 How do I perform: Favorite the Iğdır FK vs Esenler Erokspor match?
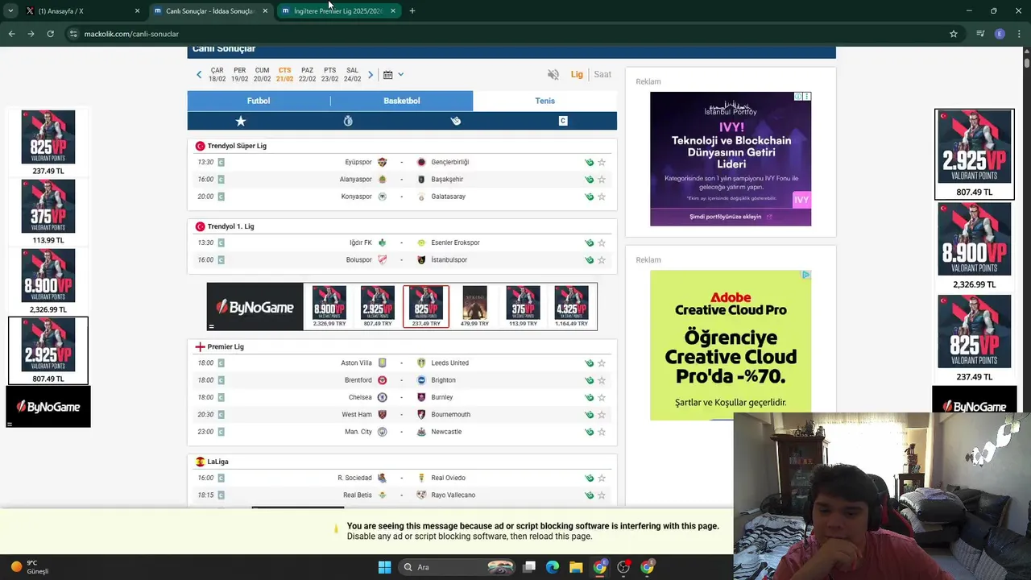[602, 242]
